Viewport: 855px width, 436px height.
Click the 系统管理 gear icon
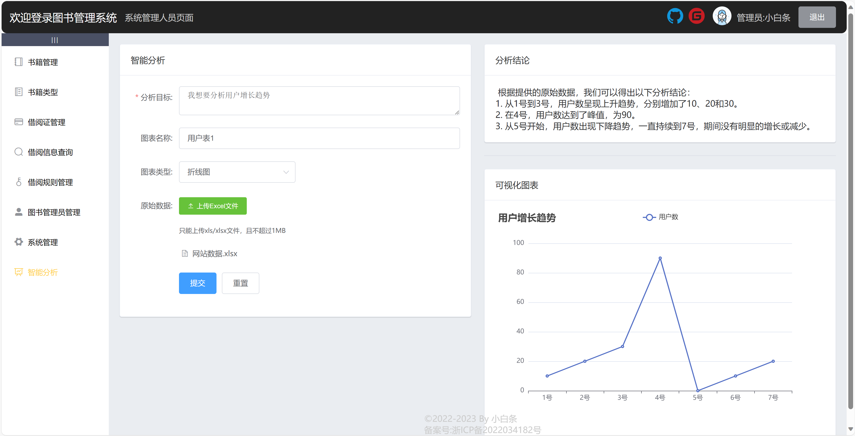[18, 242]
